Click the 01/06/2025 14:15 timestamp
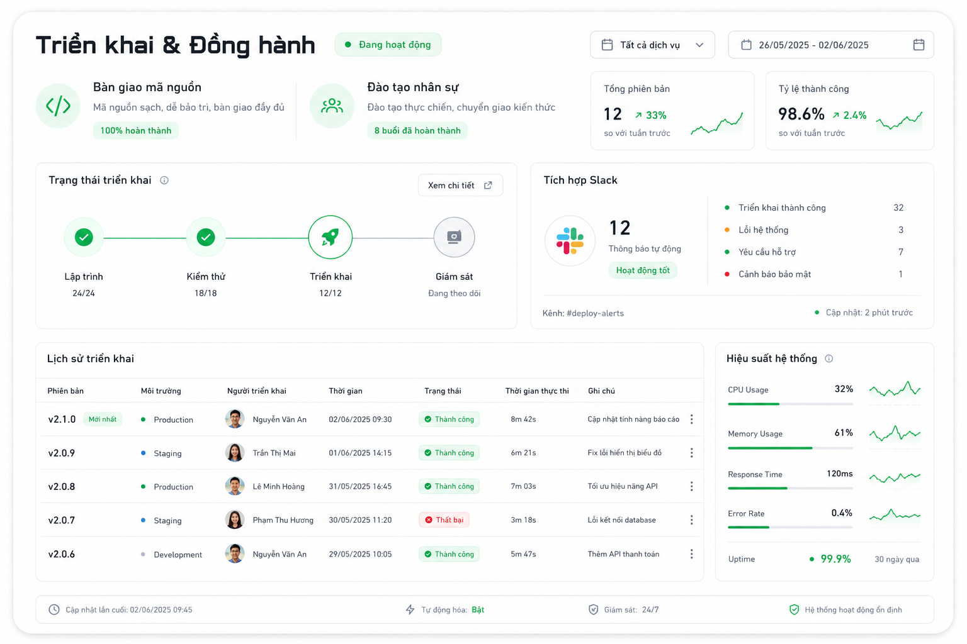The image size is (967, 644). click(360, 453)
